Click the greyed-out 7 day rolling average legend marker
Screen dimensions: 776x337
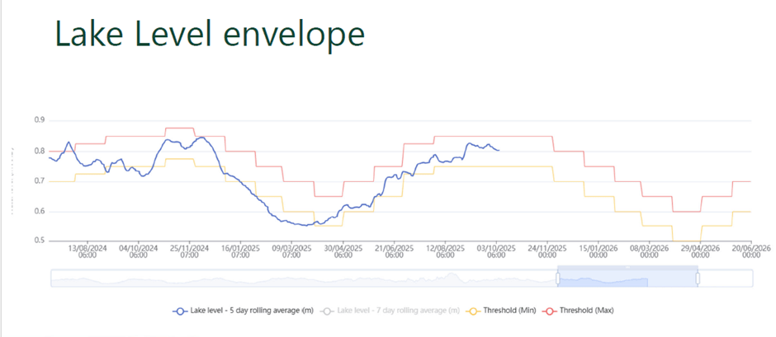pyautogui.click(x=329, y=311)
